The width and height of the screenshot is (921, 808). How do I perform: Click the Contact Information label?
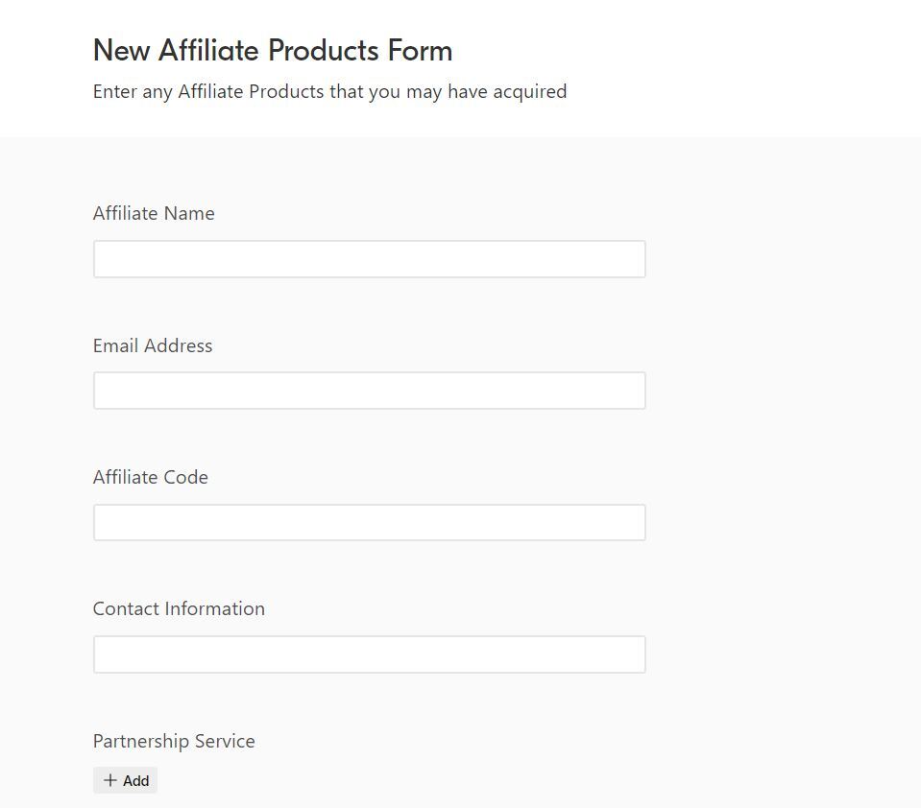pyautogui.click(x=179, y=608)
